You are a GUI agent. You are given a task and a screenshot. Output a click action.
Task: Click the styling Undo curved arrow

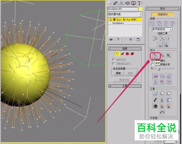pyautogui.click(x=162, y=113)
